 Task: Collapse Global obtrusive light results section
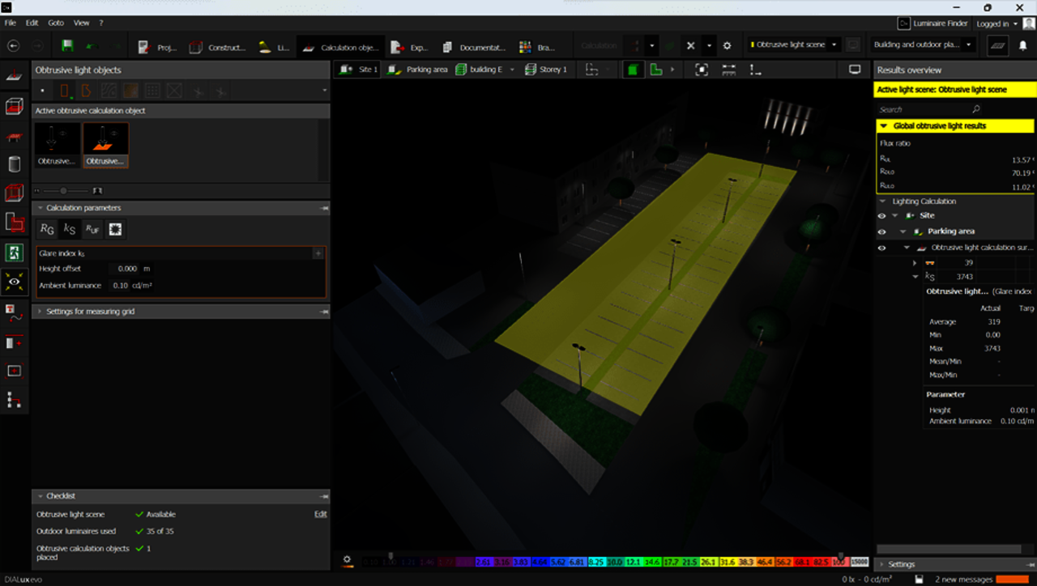point(882,126)
